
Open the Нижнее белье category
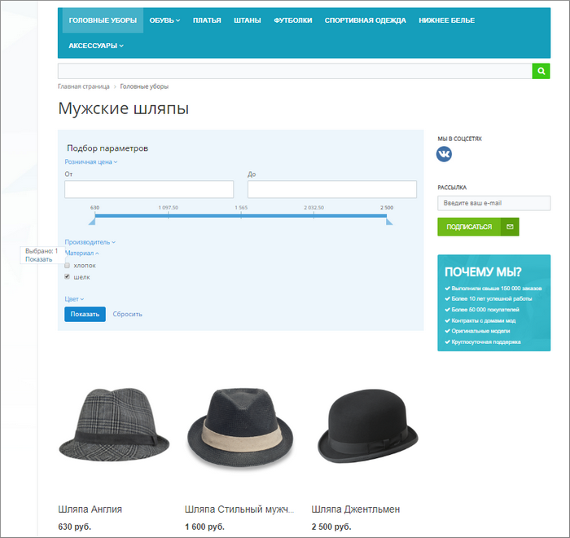coord(446,20)
